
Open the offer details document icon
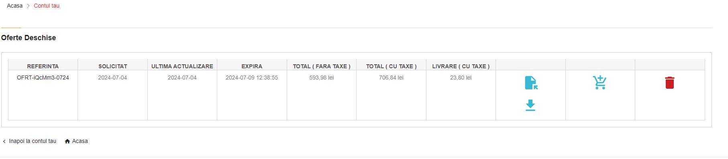pyautogui.click(x=531, y=83)
